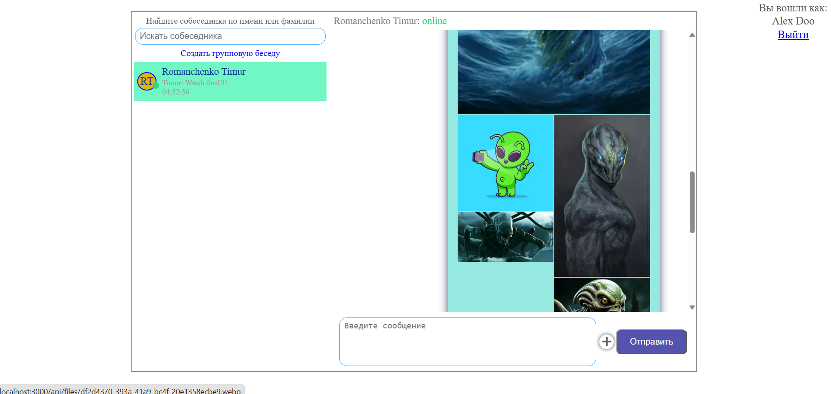Screen dimensions: 831x394
Task: Click the RT avatar of Romanchenko Timur
Action: click(x=147, y=81)
